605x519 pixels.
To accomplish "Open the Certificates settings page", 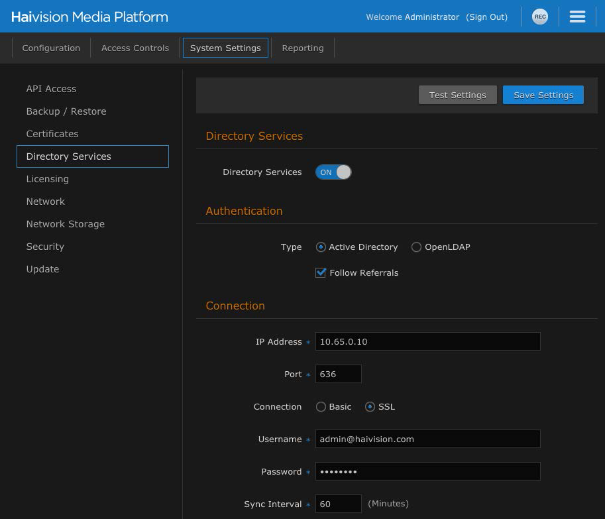I will click(52, 134).
